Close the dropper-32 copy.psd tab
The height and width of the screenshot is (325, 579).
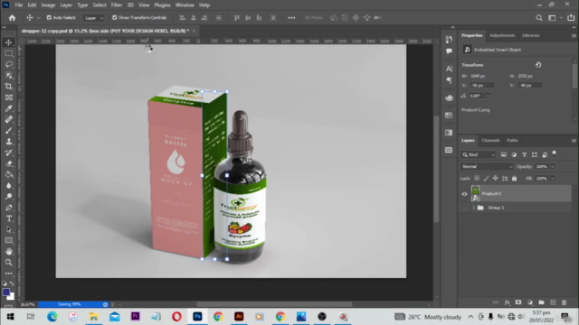(194, 31)
